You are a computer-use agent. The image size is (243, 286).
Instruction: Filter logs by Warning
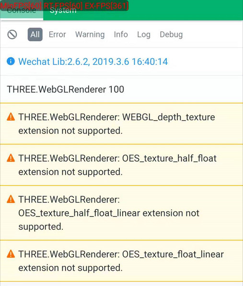pyautogui.click(x=90, y=35)
